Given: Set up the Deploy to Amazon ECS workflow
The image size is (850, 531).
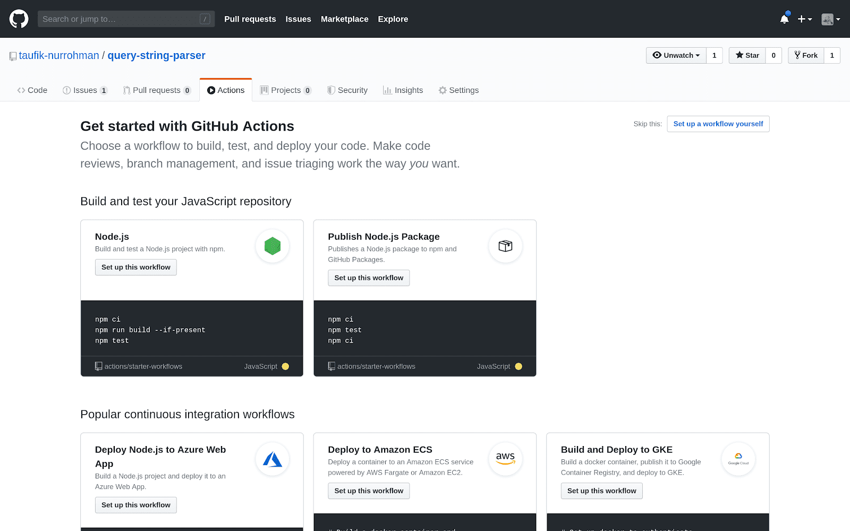Looking at the screenshot, I should (369, 491).
